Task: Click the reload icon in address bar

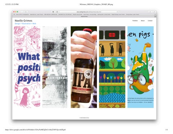Action: [117, 12]
